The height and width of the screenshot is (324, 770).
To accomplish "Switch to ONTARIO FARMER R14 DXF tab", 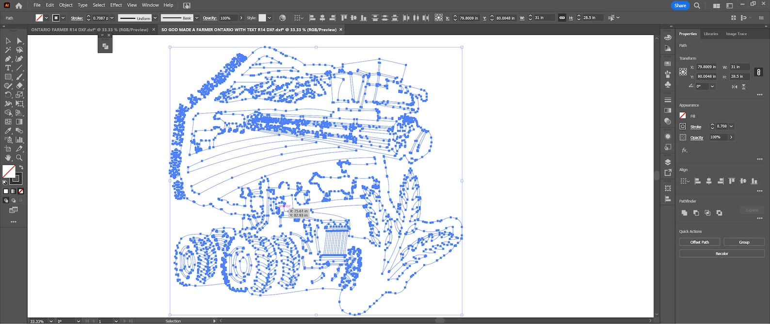I will pos(90,29).
